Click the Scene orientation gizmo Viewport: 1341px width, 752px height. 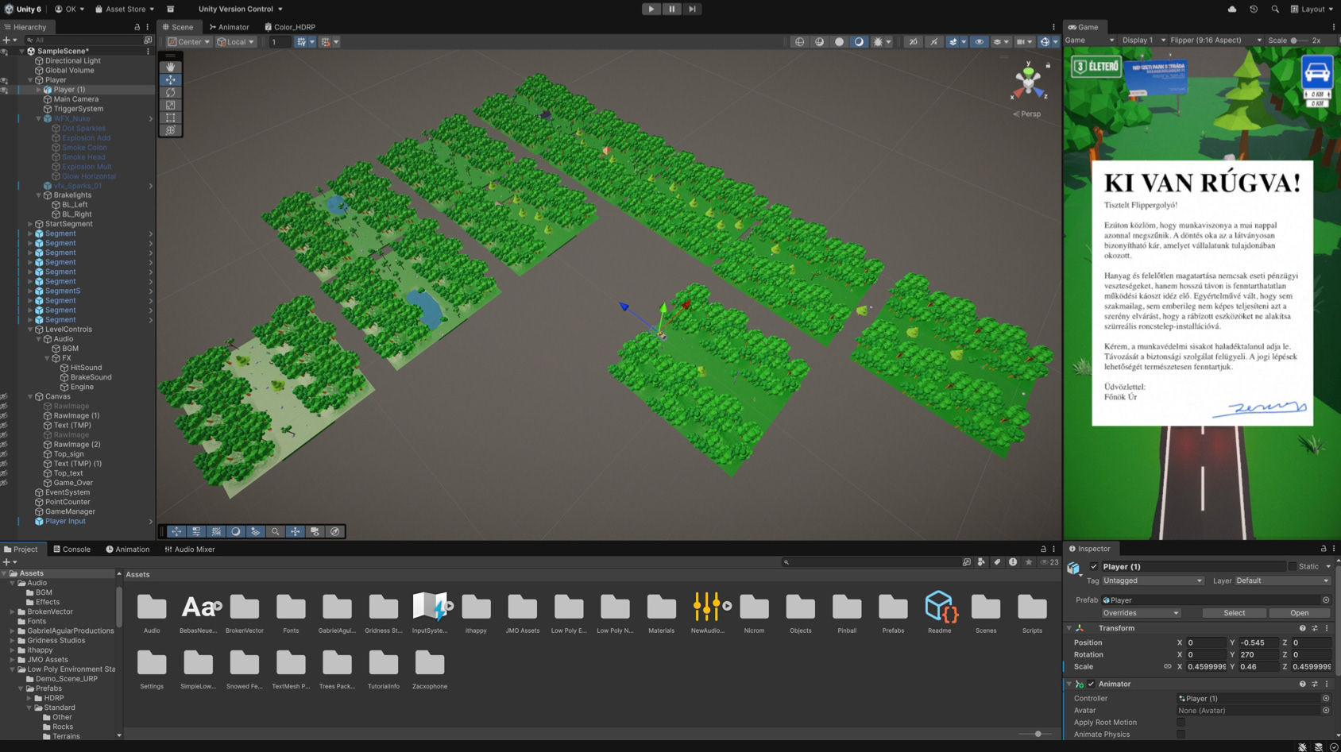tap(1029, 81)
